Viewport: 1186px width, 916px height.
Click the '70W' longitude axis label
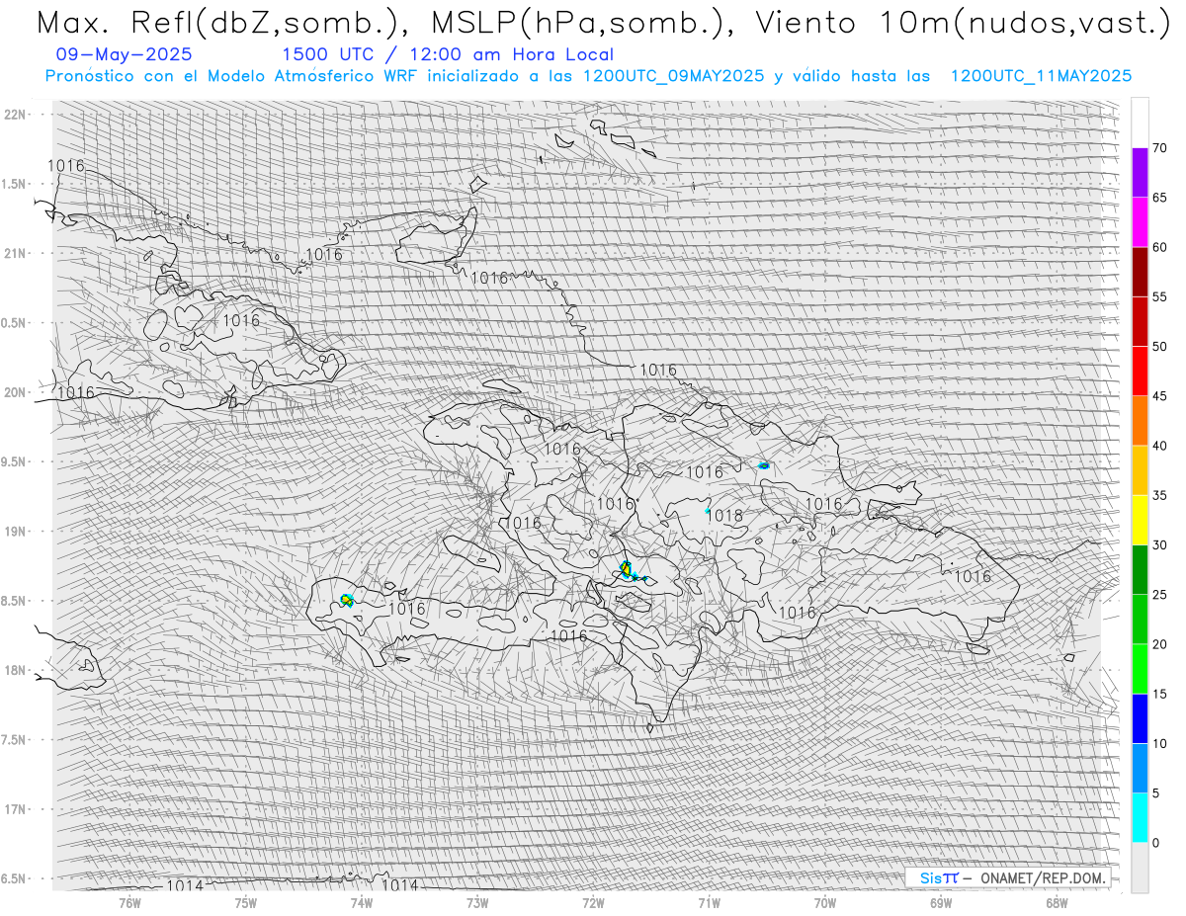(825, 902)
